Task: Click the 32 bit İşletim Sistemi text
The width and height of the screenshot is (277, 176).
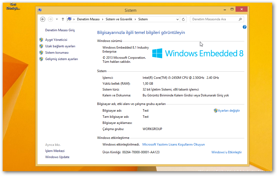Action: point(171,89)
